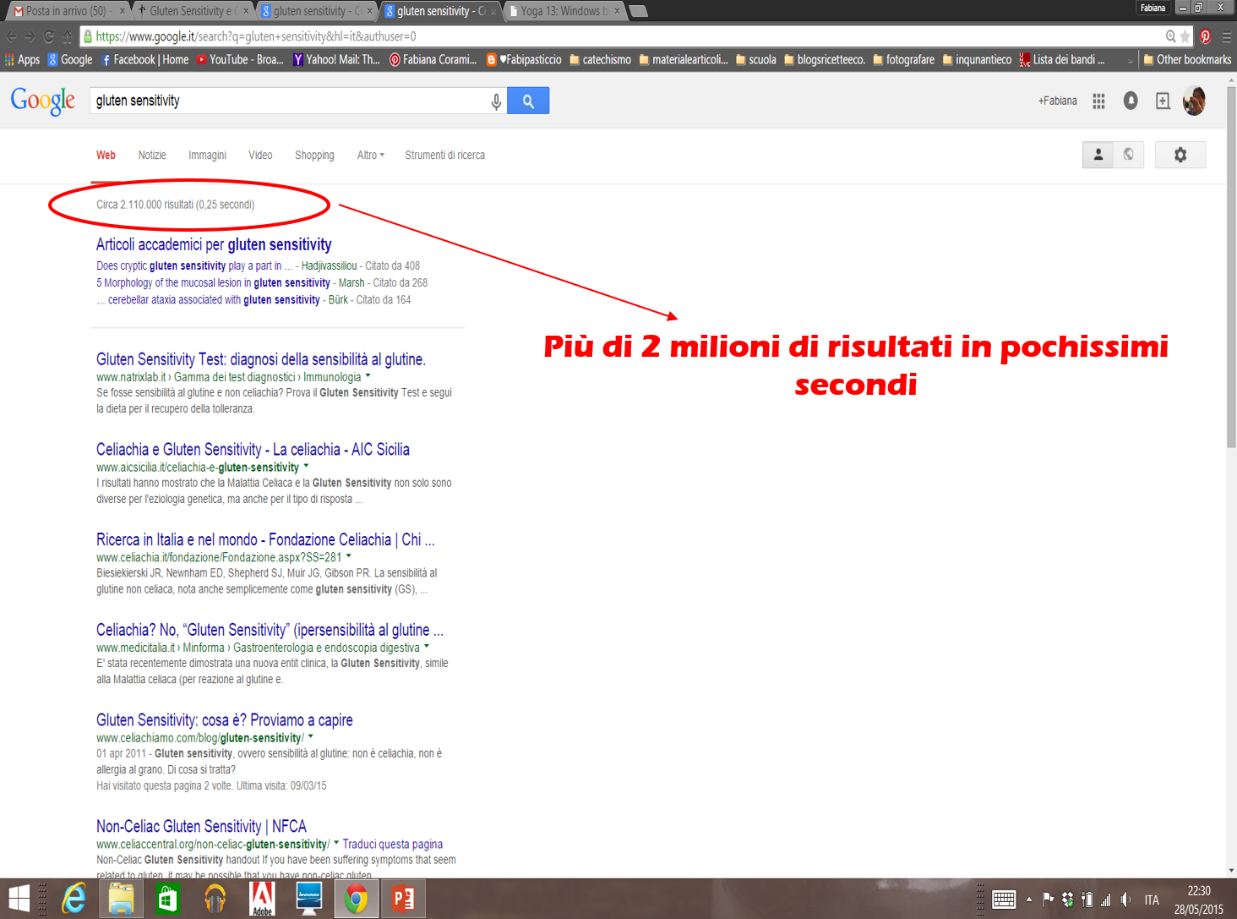Click the Google logo

pyautogui.click(x=43, y=101)
